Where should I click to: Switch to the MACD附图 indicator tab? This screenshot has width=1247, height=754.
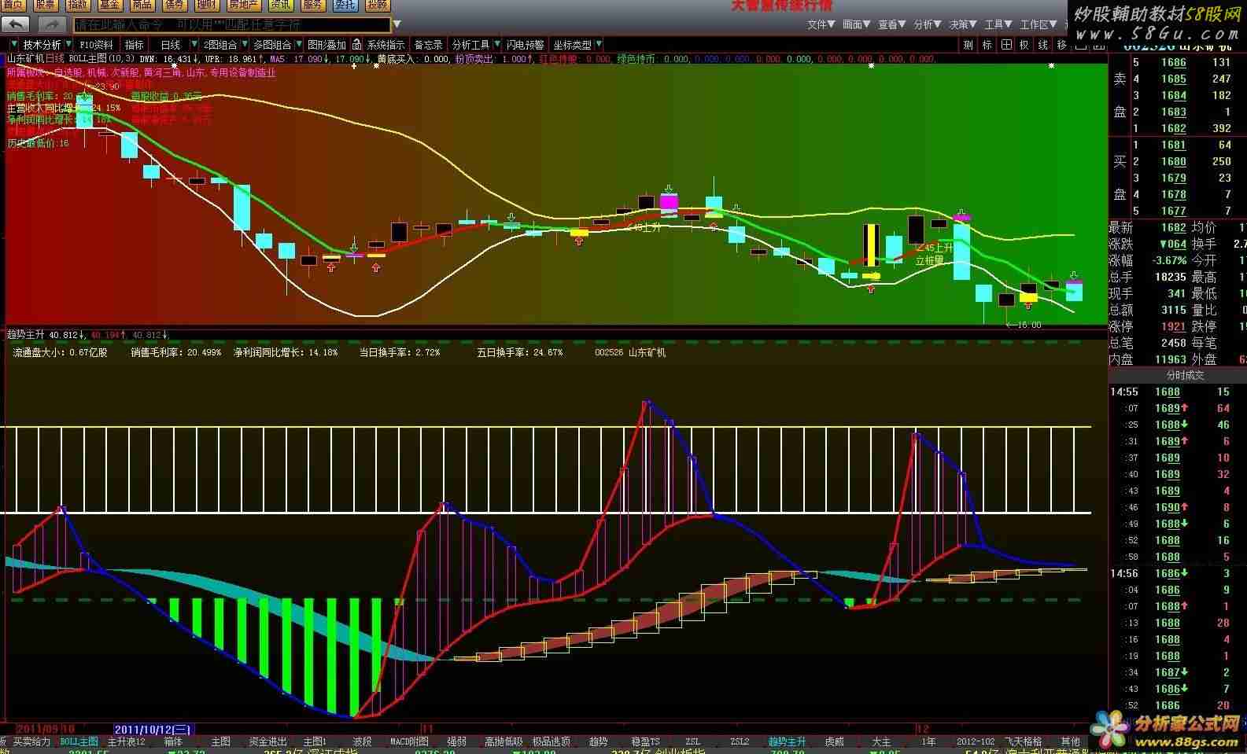pos(410,741)
